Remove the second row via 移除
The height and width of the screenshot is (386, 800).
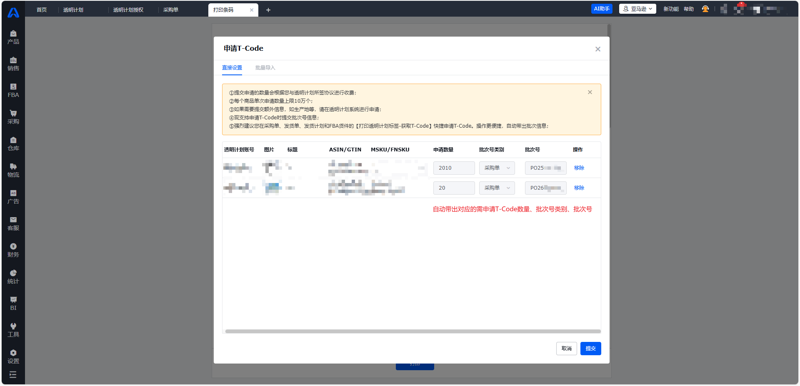coord(579,188)
